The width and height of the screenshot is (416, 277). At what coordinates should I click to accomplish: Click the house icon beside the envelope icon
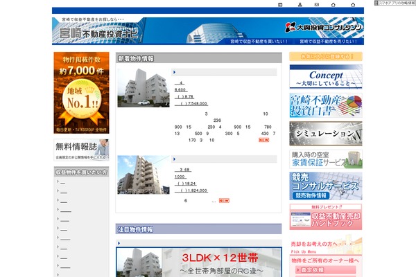333,5
